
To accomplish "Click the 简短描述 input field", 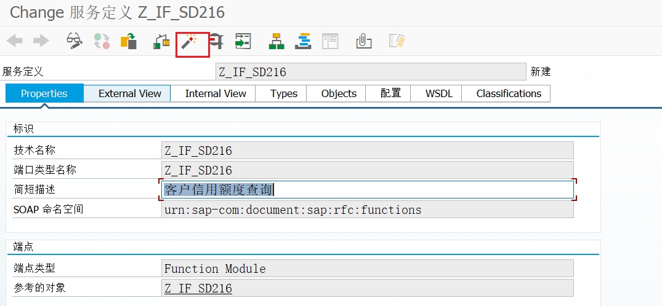I will 367,190.
